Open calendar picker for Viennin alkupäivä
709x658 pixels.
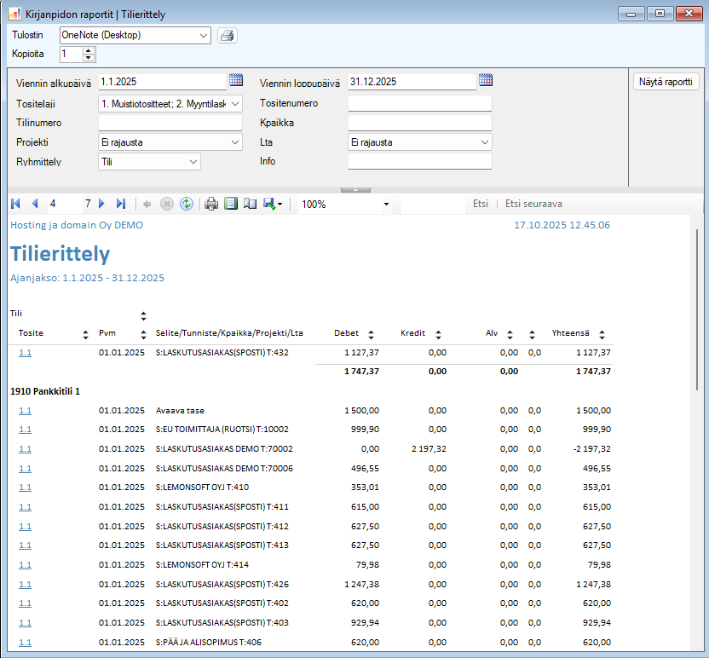[235, 81]
